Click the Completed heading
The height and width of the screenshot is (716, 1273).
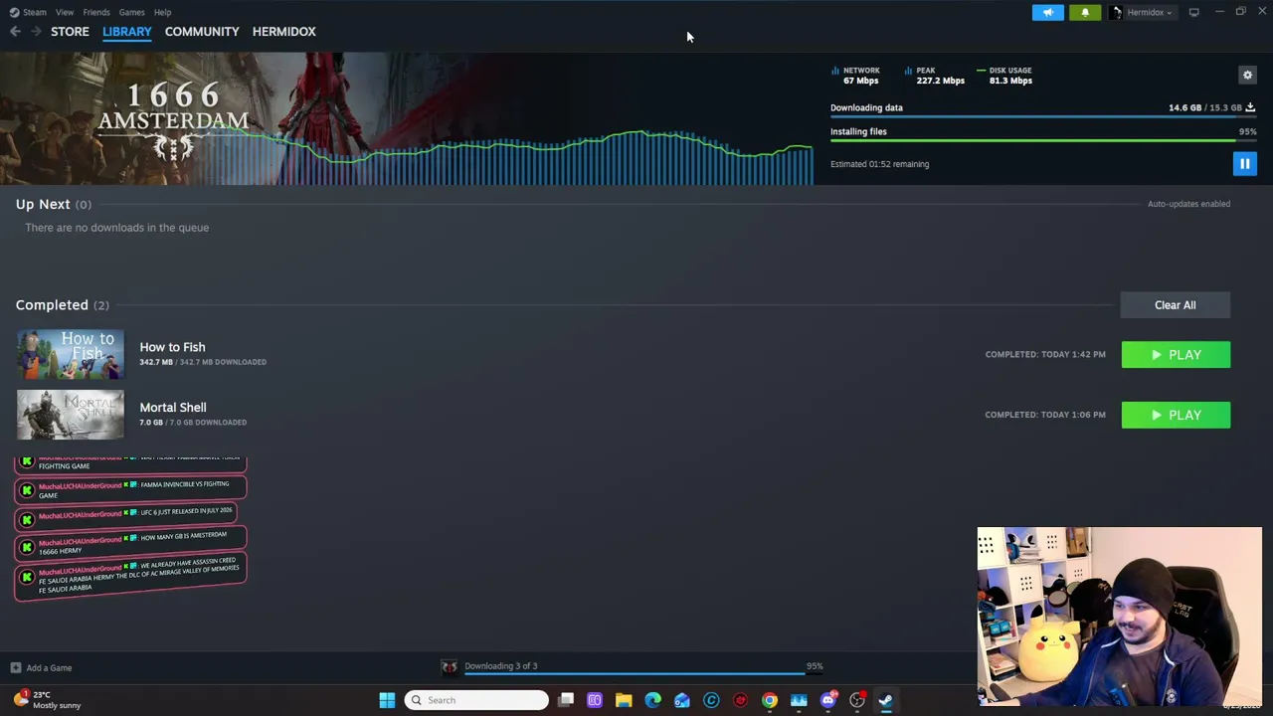click(x=52, y=305)
